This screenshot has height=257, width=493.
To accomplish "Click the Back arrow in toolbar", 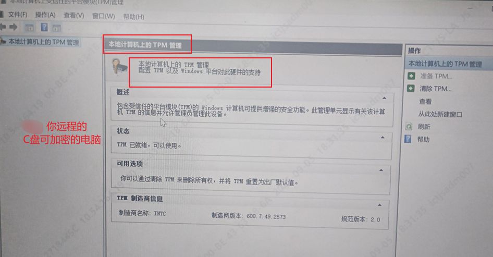I will [3, 27].
